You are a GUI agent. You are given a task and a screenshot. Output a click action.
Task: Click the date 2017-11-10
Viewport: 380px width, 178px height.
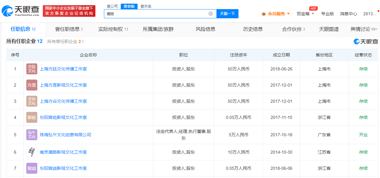coord(281,117)
